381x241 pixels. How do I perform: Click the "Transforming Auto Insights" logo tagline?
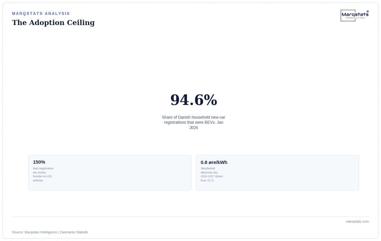click(355, 18)
